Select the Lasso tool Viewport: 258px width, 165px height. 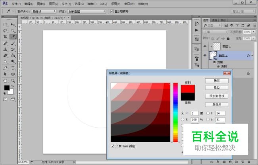pos(5,31)
